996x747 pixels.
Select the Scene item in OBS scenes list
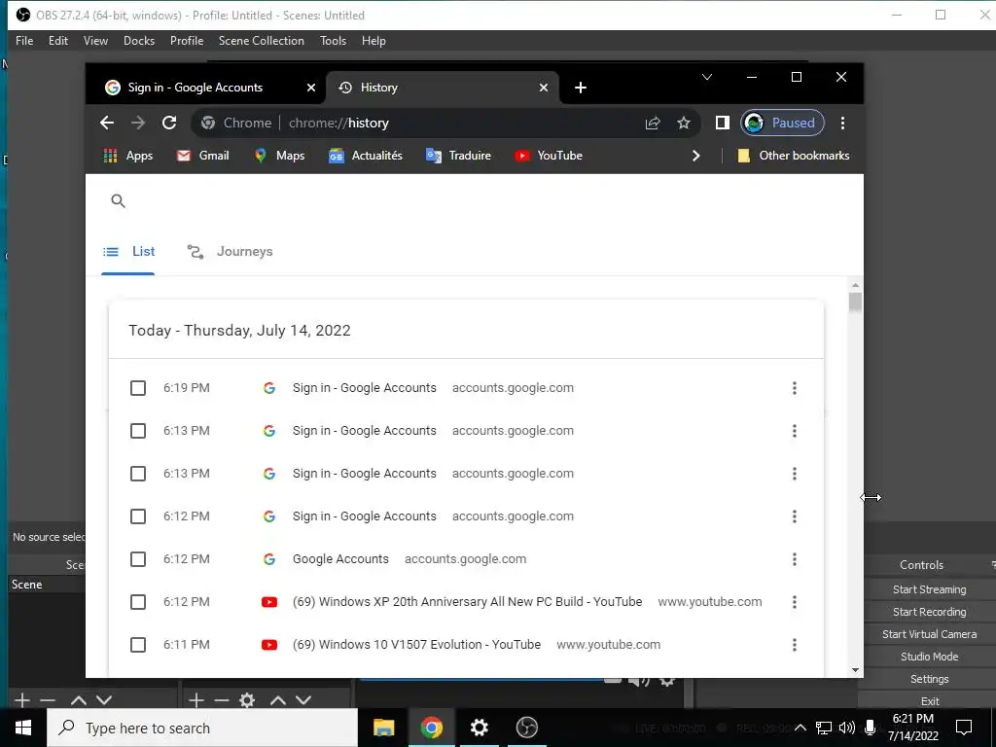47,585
